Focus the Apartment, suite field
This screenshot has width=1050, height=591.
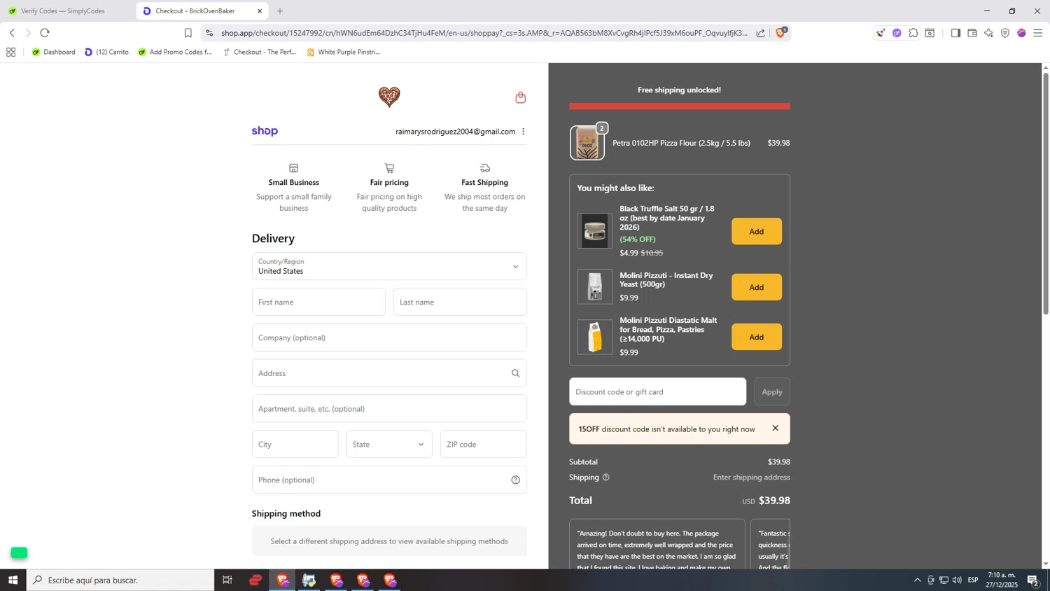pos(389,409)
